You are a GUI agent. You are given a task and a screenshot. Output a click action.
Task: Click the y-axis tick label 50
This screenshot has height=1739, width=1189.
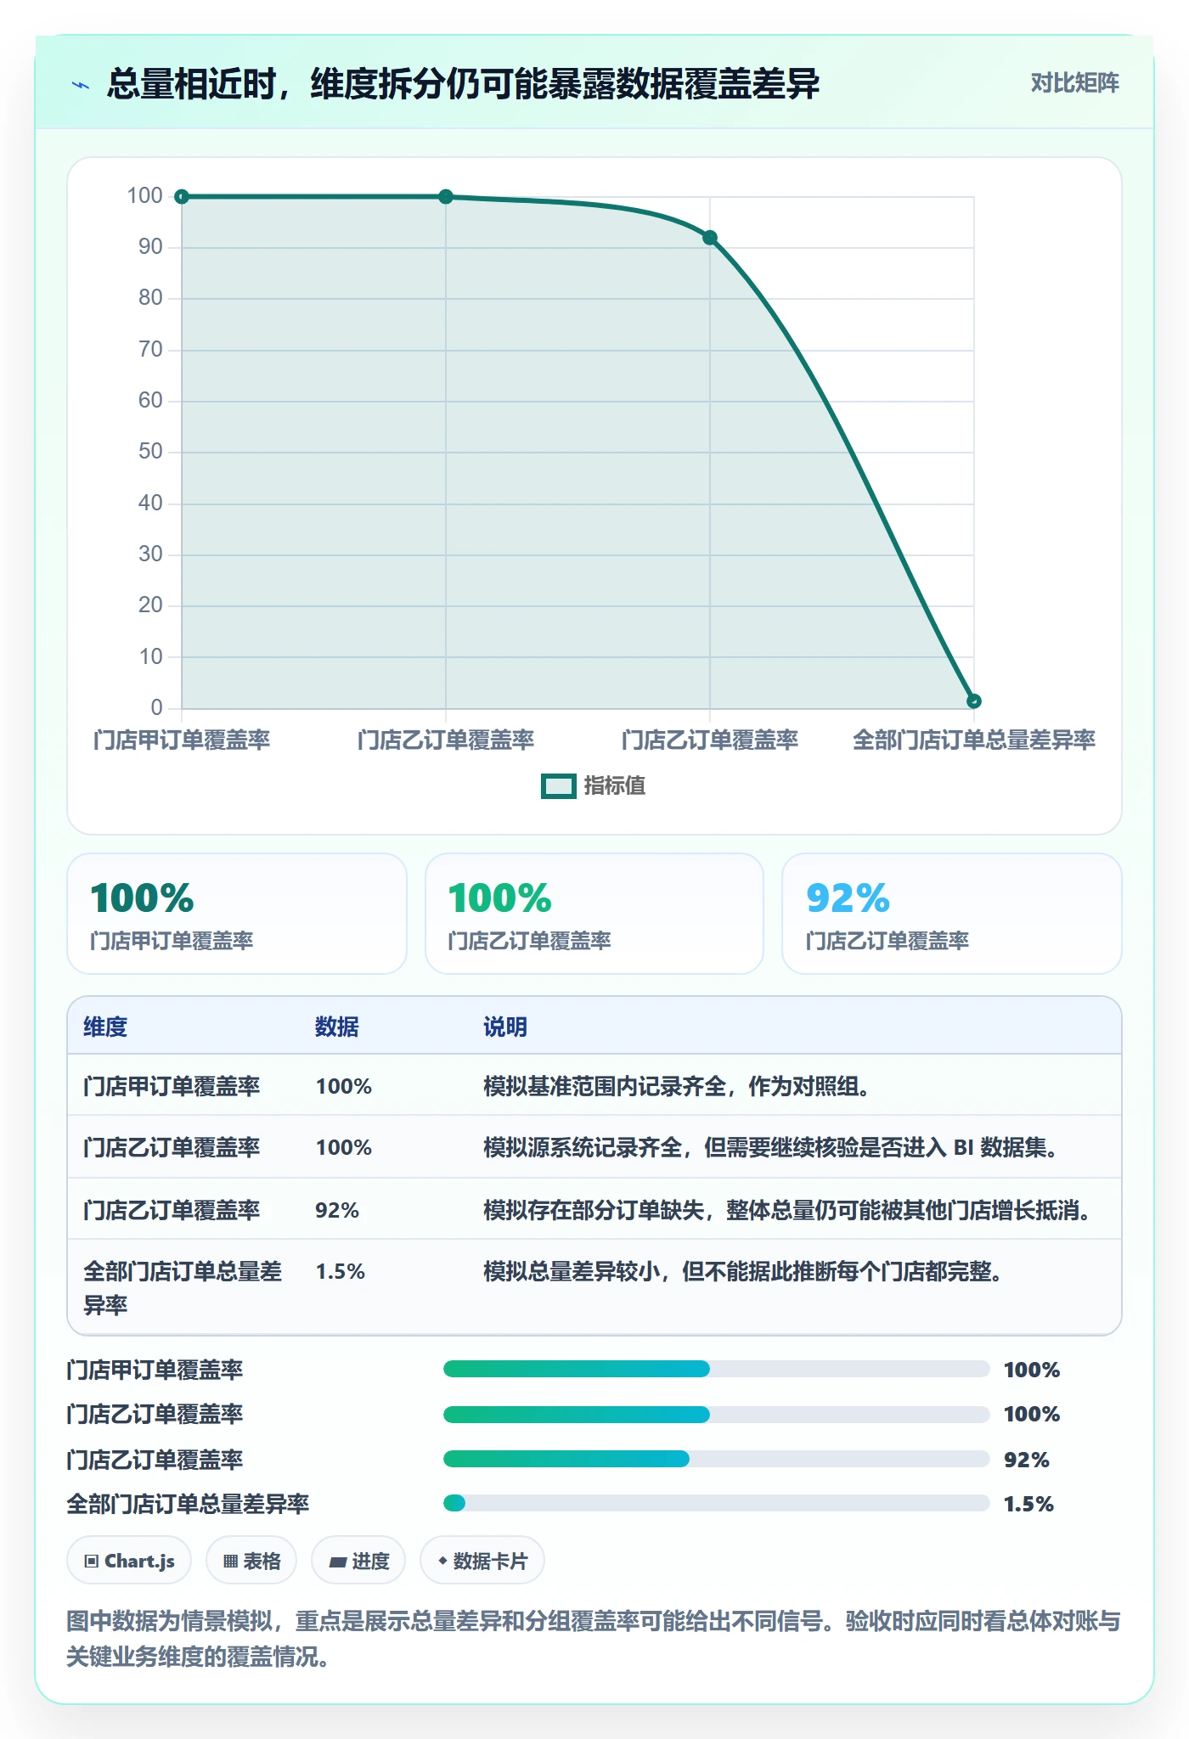150,452
